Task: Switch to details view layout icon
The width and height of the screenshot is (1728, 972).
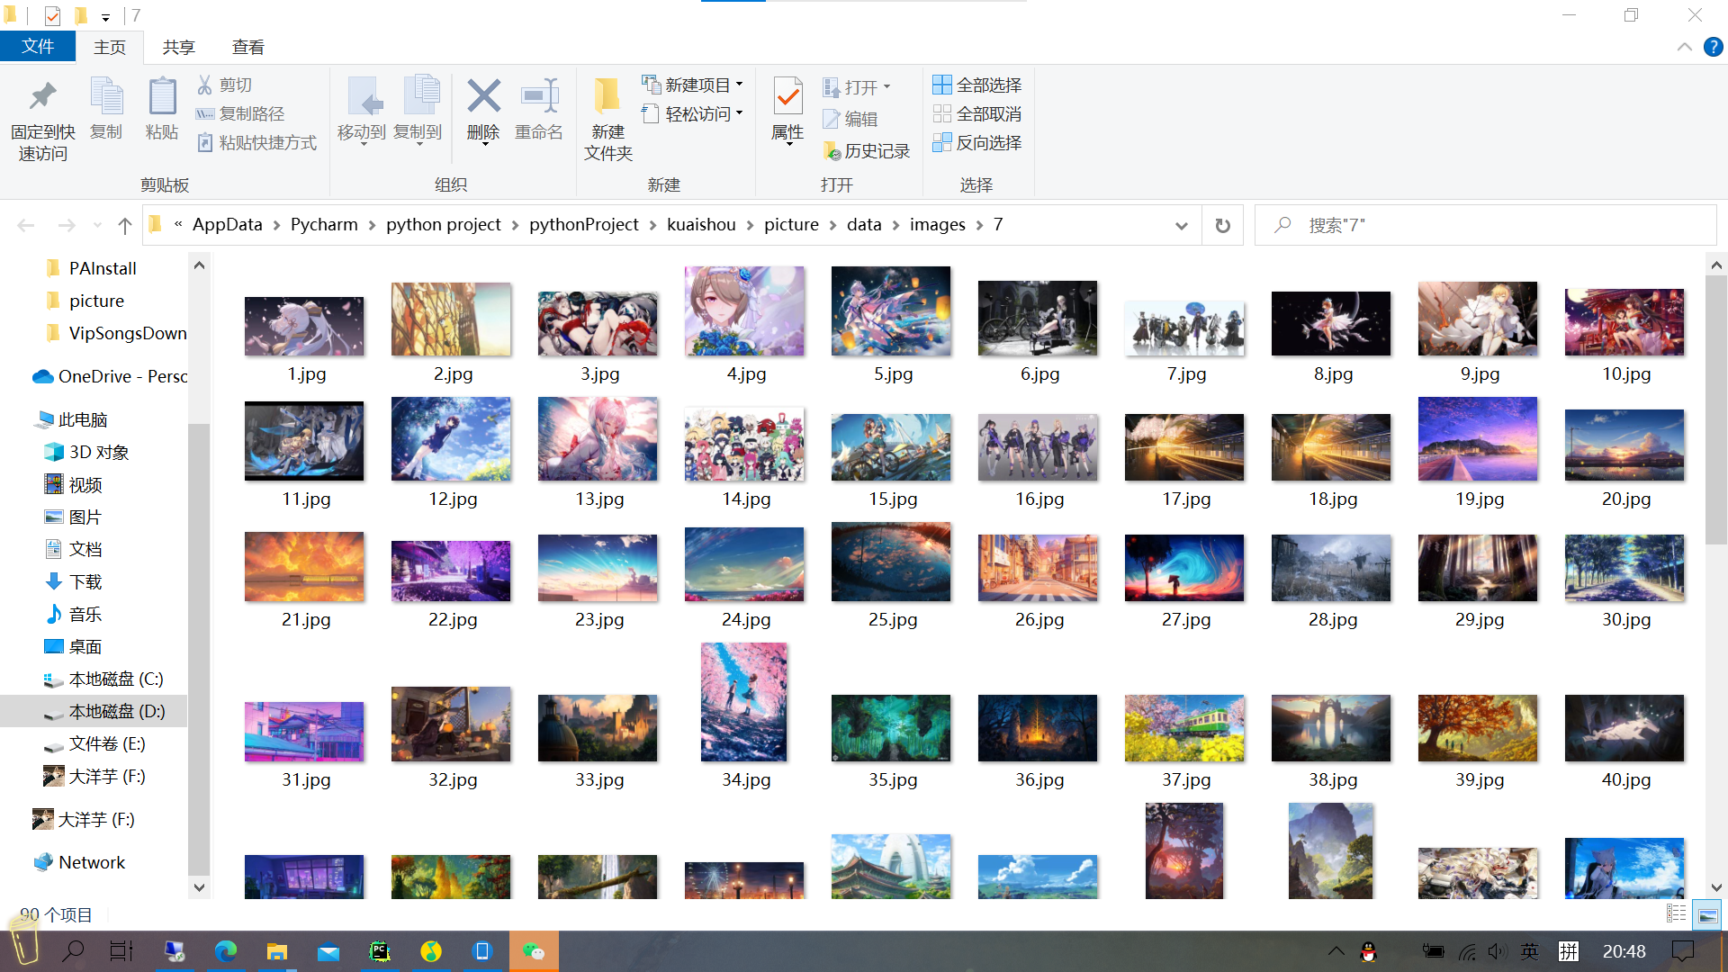Action: click(x=1676, y=914)
